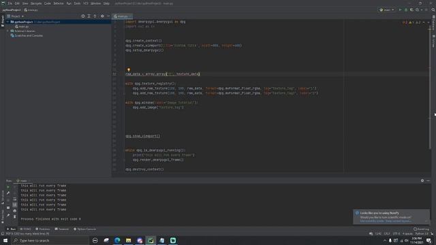Click Run with Coverage icon
Image resolution: width=436 pixels, height=245 pixels.
pos(411,10)
